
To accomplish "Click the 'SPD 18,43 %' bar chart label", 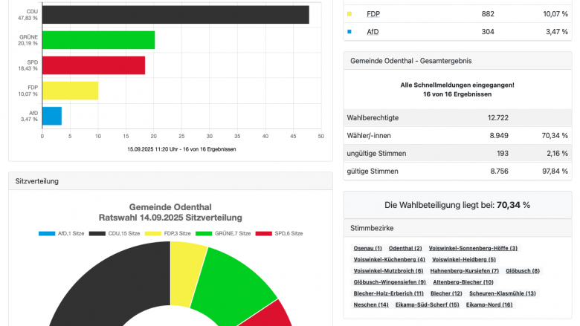I will tap(28, 65).
